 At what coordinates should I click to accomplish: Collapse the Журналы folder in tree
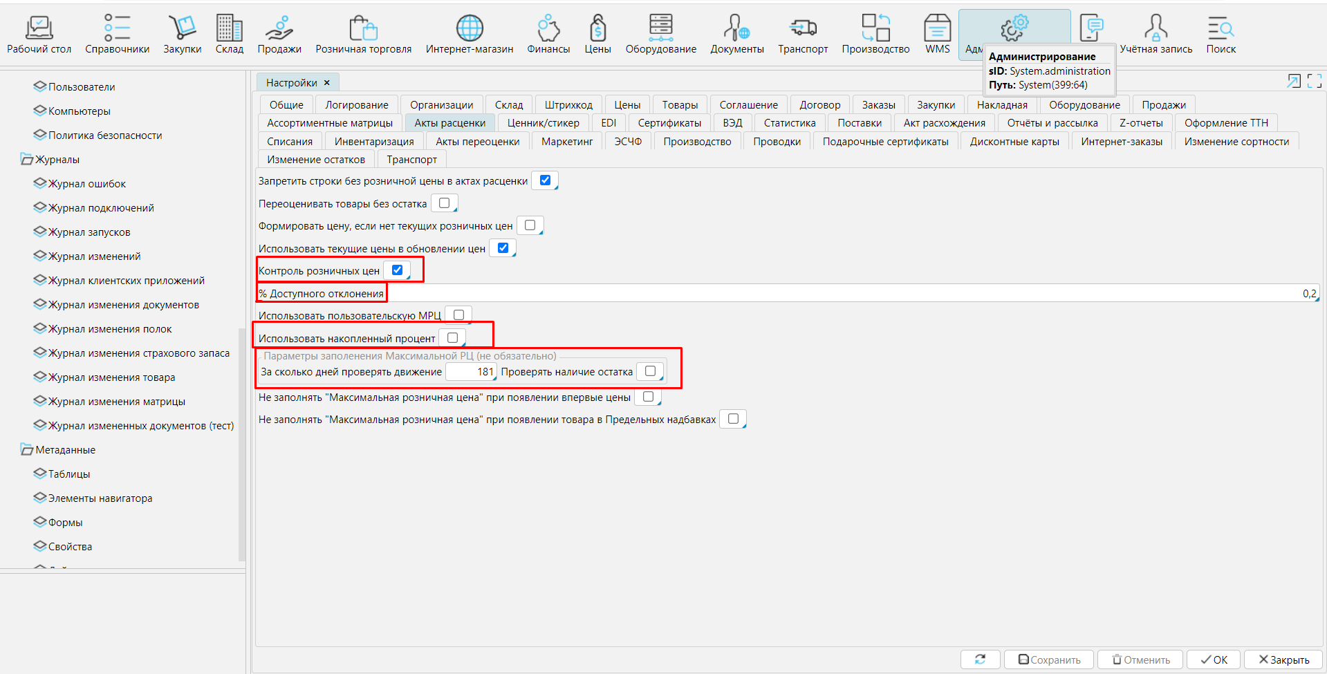point(27,160)
